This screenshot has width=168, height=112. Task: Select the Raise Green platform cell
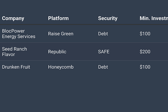[61, 34]
